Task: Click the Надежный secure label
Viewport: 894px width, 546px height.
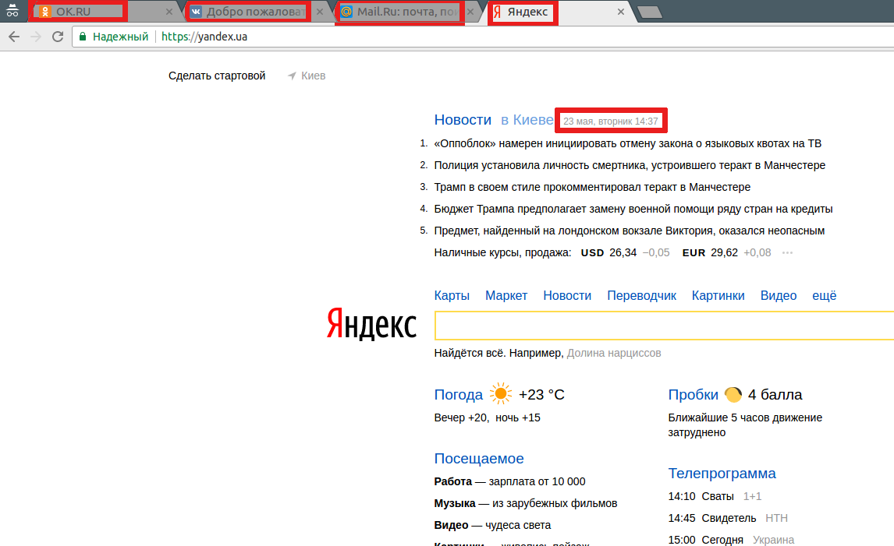Action: click(120, 37)
